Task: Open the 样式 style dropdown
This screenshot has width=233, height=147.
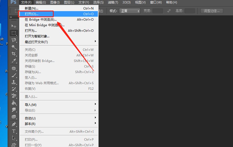Action: 130,11
